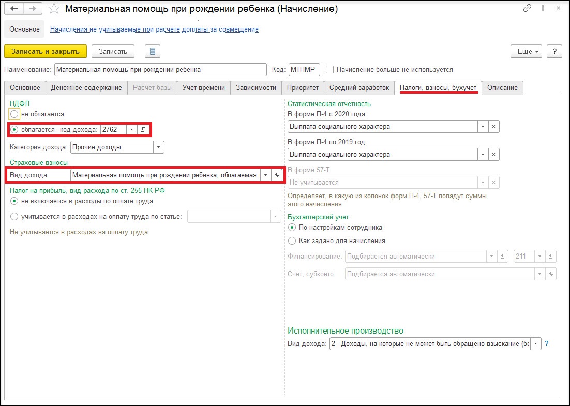Click the код дохода 2762 input
This screenshot has width=570, height=406.
(113, 129)
